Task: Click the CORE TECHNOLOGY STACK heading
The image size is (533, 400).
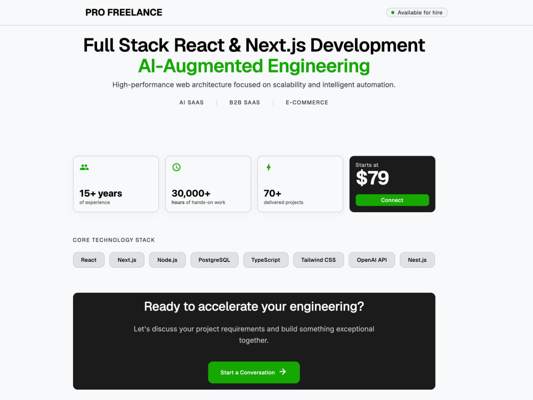Action: point(114,240)
